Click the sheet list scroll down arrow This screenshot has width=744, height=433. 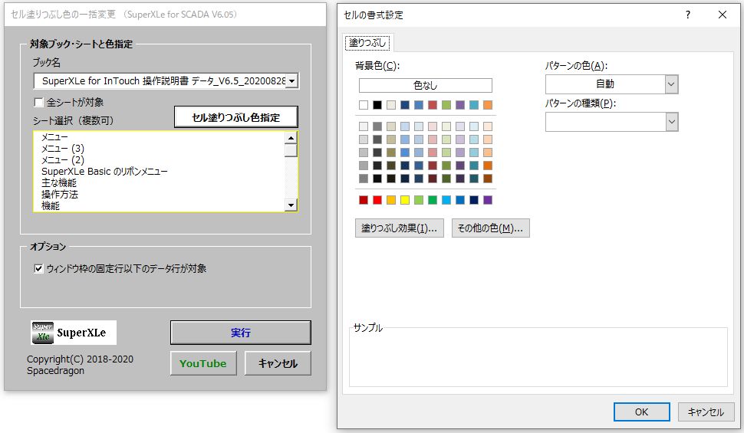tap(291, 205)
